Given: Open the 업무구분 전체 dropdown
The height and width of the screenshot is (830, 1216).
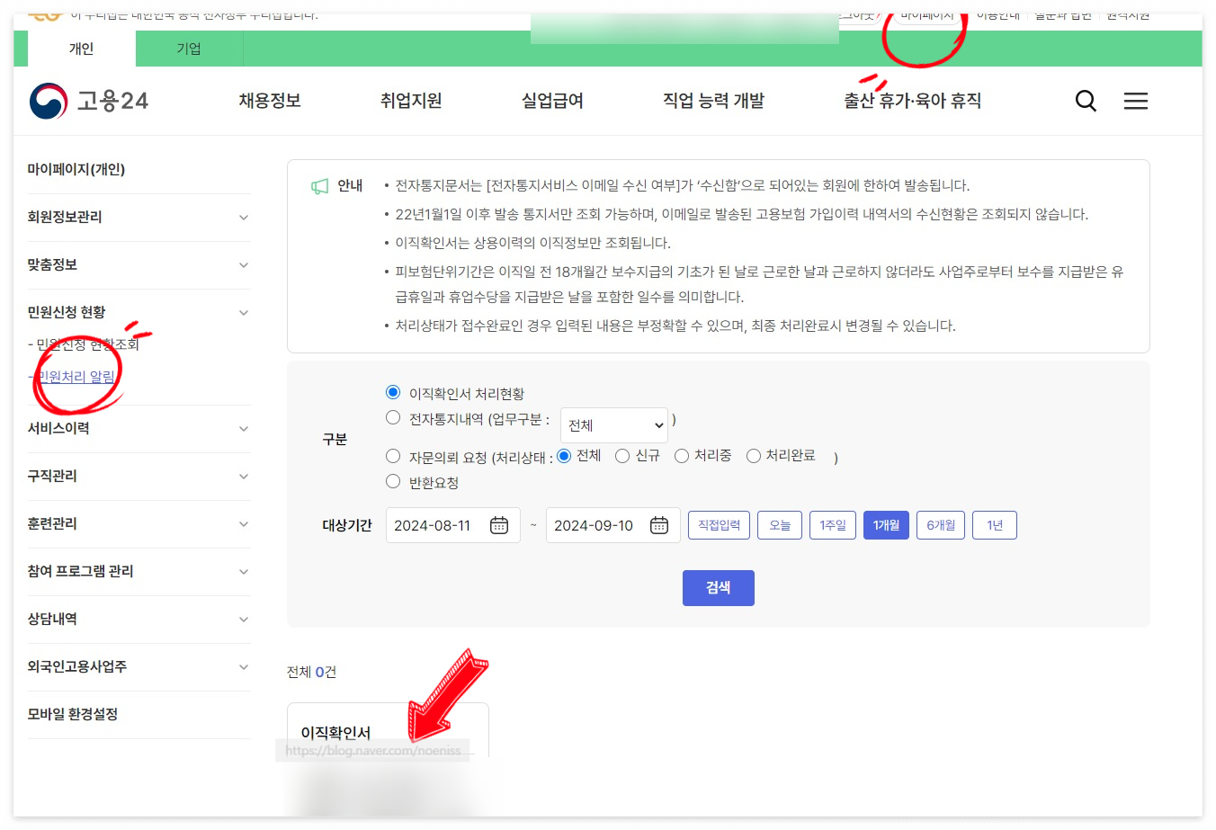Looking at the screenshot, I should [614, 424].
